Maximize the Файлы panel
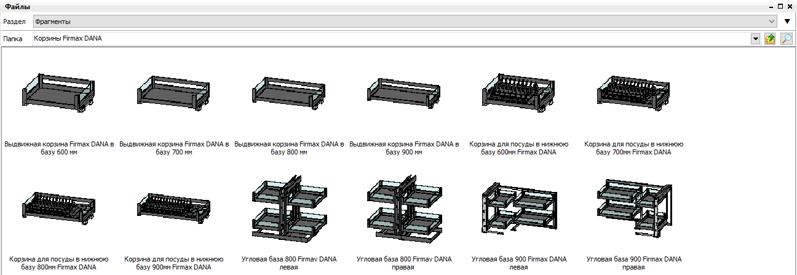This screenshot has height=275, width=797. point(780,6)
